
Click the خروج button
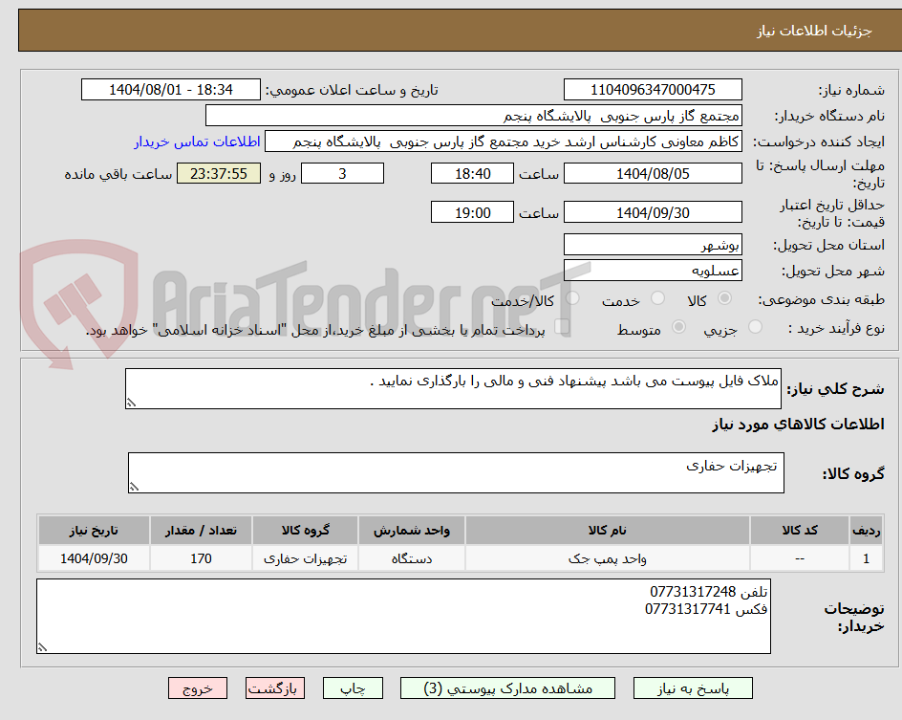tap(198, 687)
